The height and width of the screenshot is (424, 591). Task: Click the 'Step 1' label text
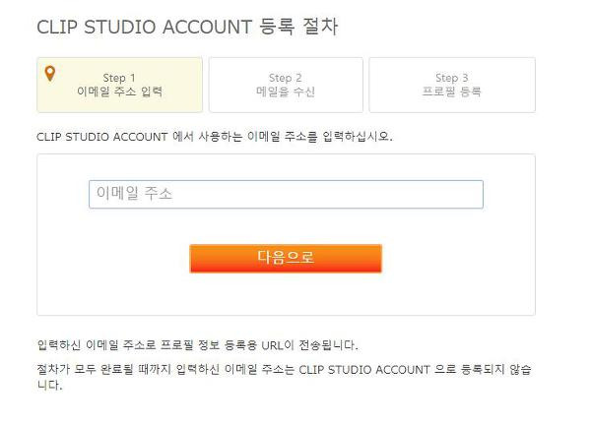tap(119, 78)
